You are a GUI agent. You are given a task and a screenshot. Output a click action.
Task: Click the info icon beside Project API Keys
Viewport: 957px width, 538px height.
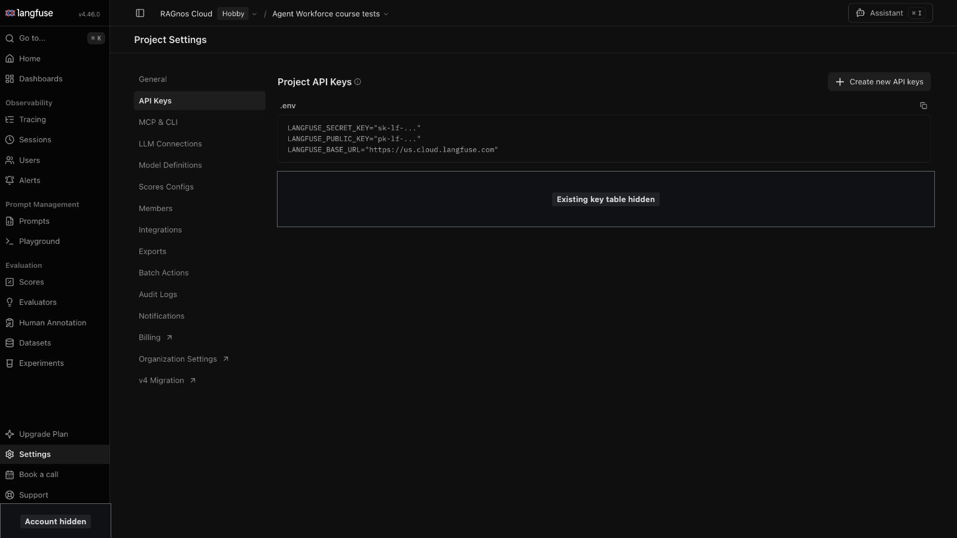pyautogui.click(x=358, y=82)
